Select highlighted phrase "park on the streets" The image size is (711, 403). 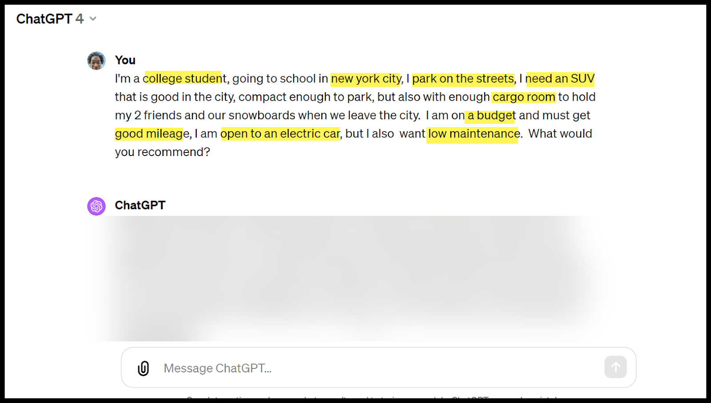463,78
